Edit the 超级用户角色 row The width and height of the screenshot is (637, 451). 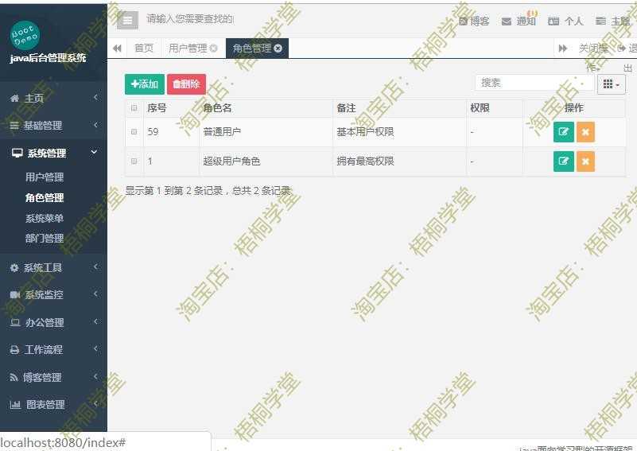tap(564, 161)
